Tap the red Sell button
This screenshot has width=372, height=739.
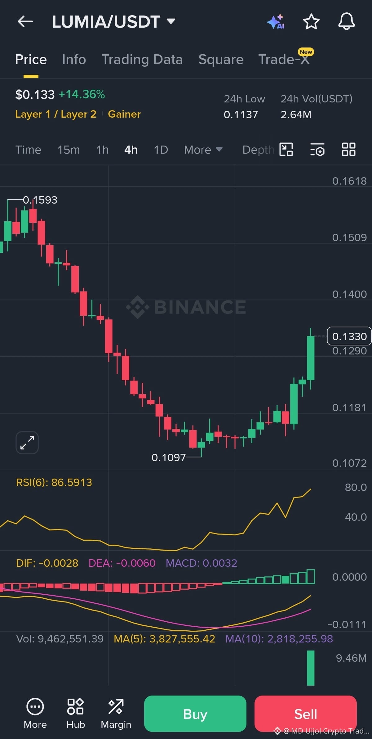click(306, 714)
